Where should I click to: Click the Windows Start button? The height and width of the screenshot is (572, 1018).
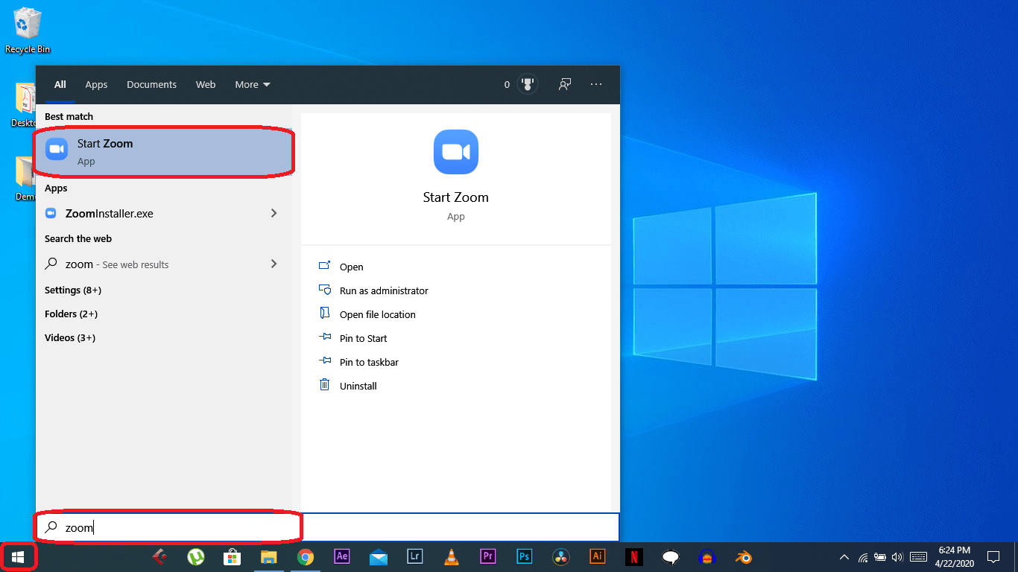pyautogui.click(x=18, y=557)
